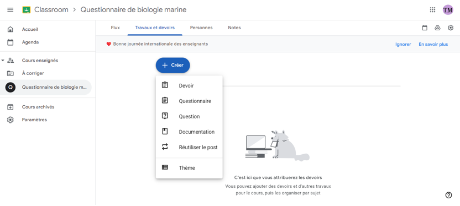
Task: Click the red heart icon in banner
Action: (x=108, y=44)
